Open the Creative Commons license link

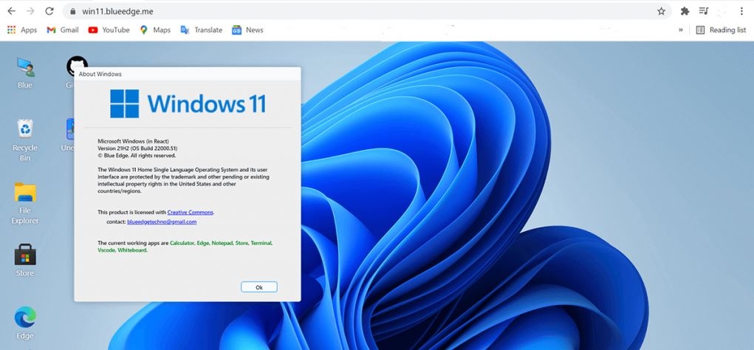(x=190, y=212)
